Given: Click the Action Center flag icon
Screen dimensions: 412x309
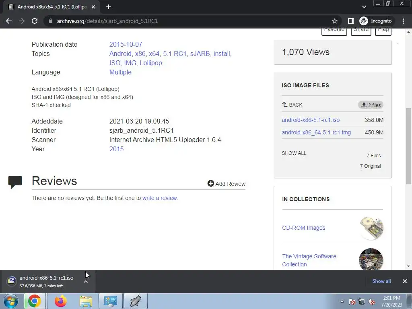Looking at the screenshot, I should pyautogui.click(x=352, y=301).
